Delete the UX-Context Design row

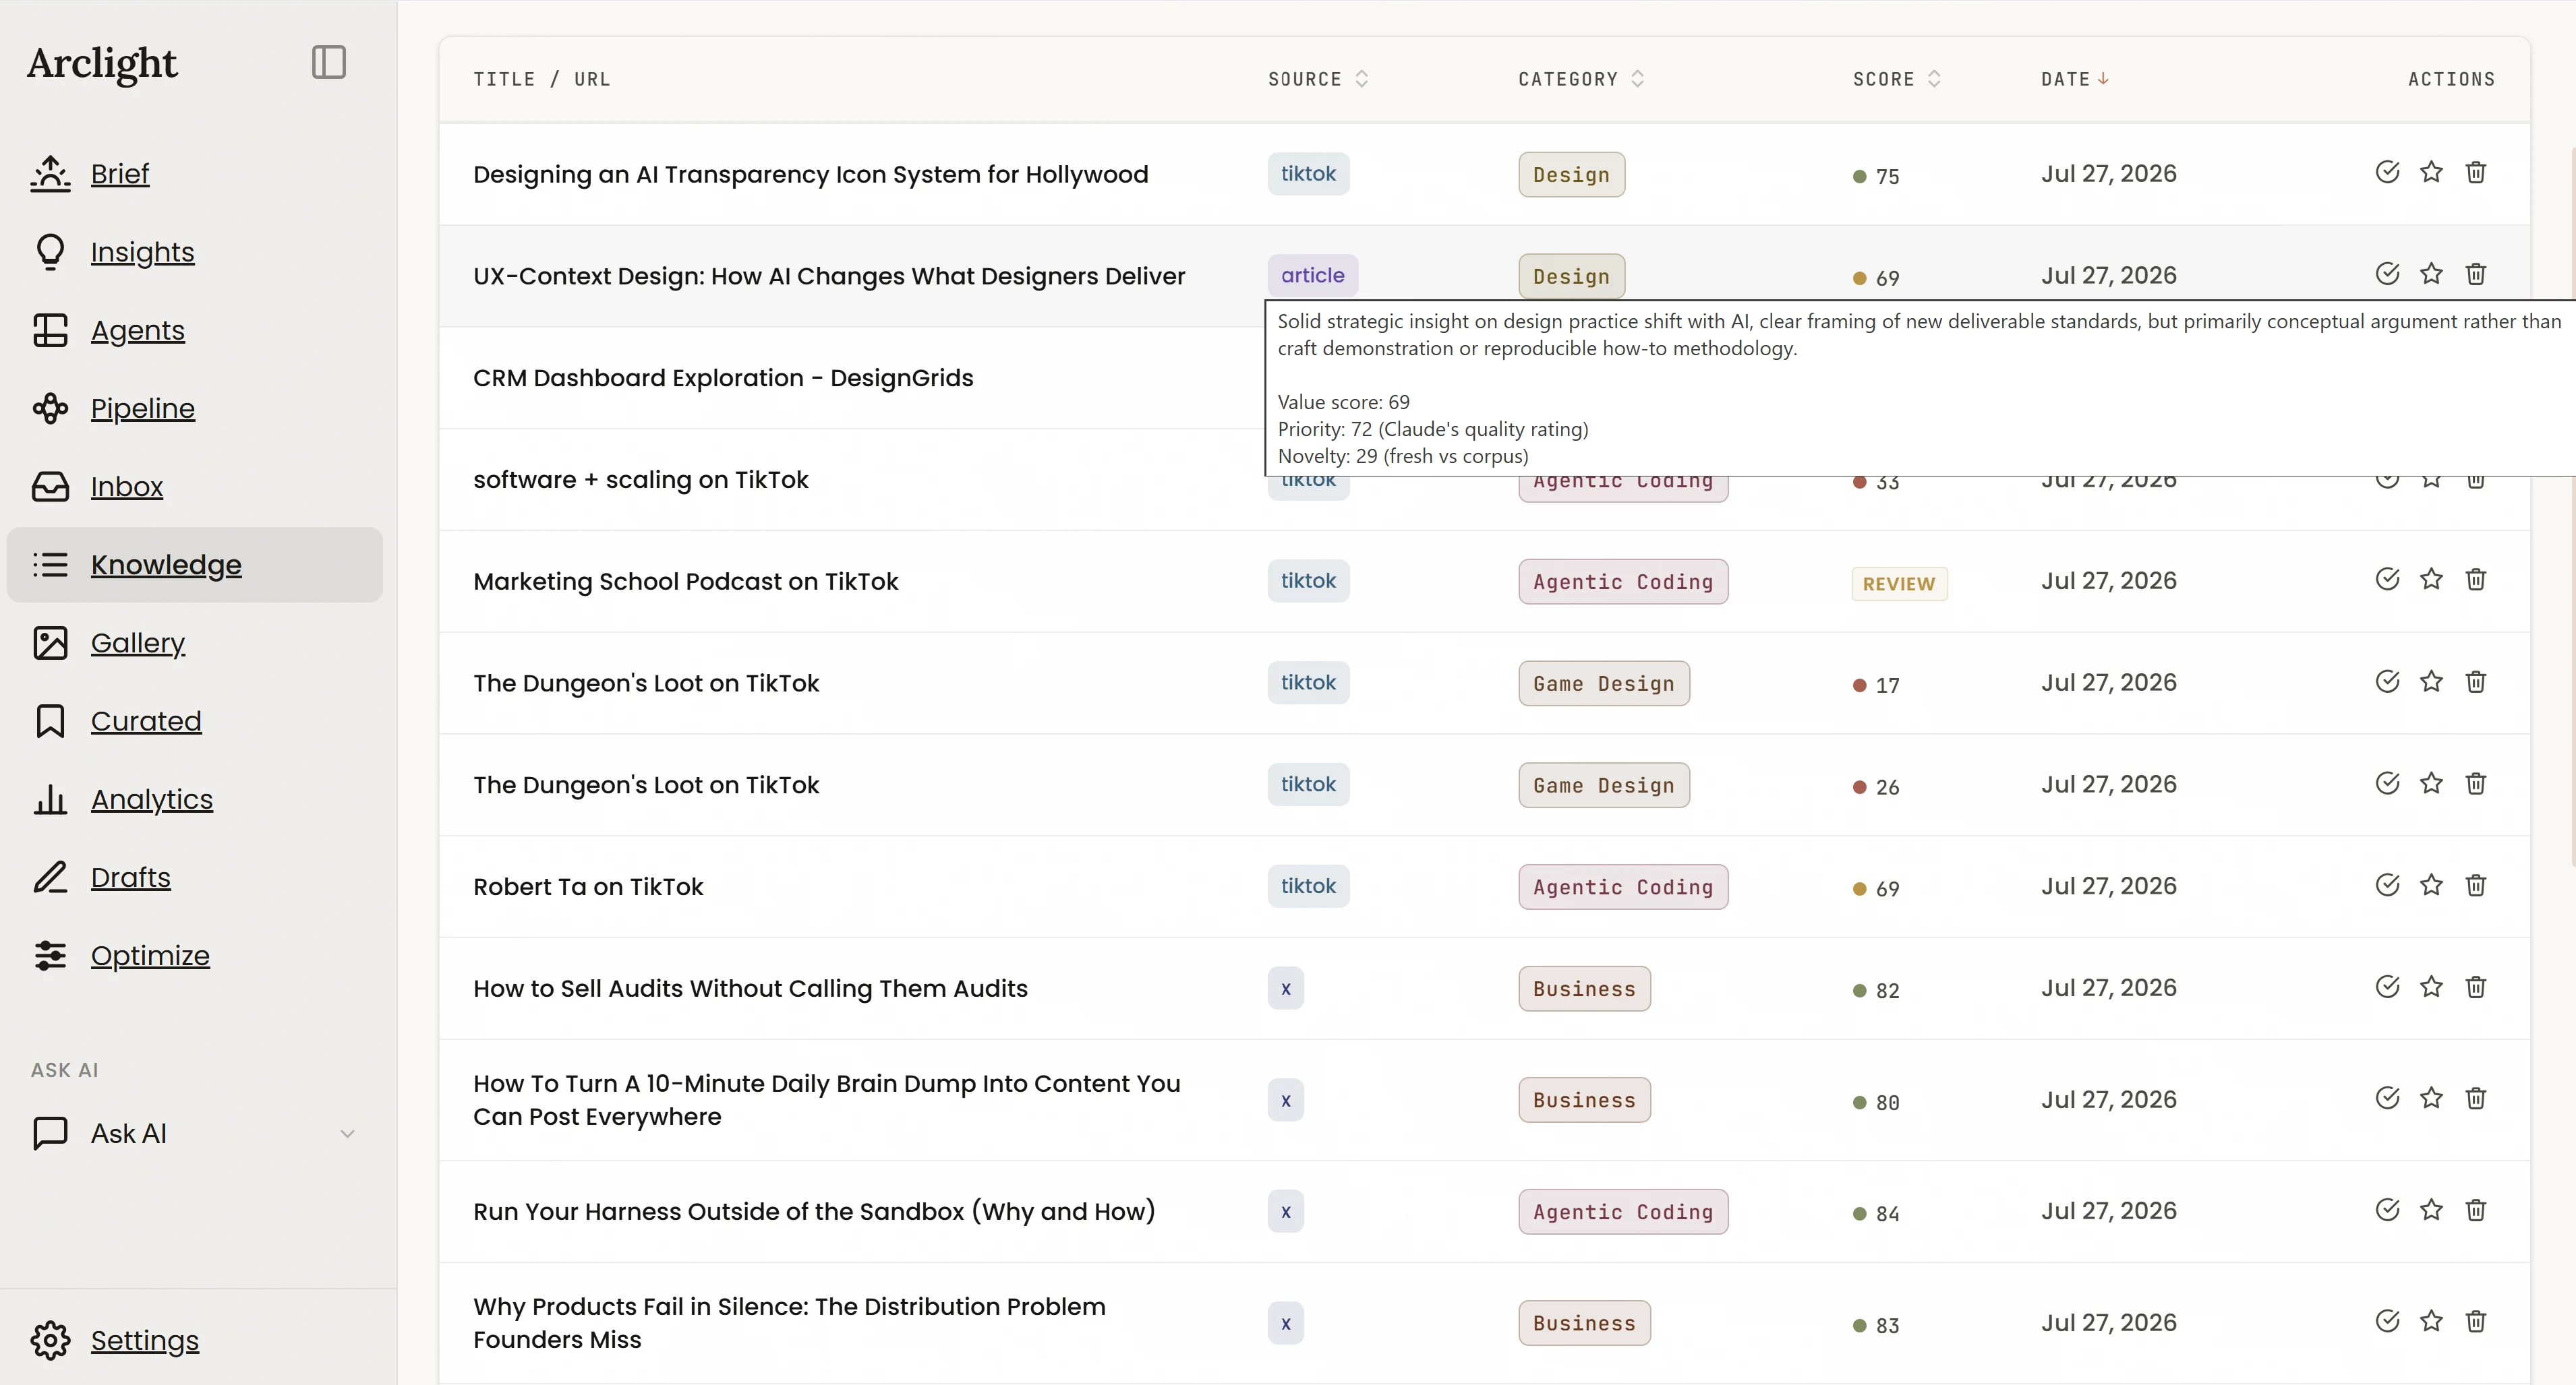[x=2475, y=274]
